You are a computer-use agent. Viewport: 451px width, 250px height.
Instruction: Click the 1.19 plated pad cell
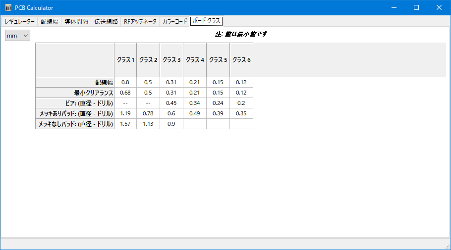click(125, 113)
